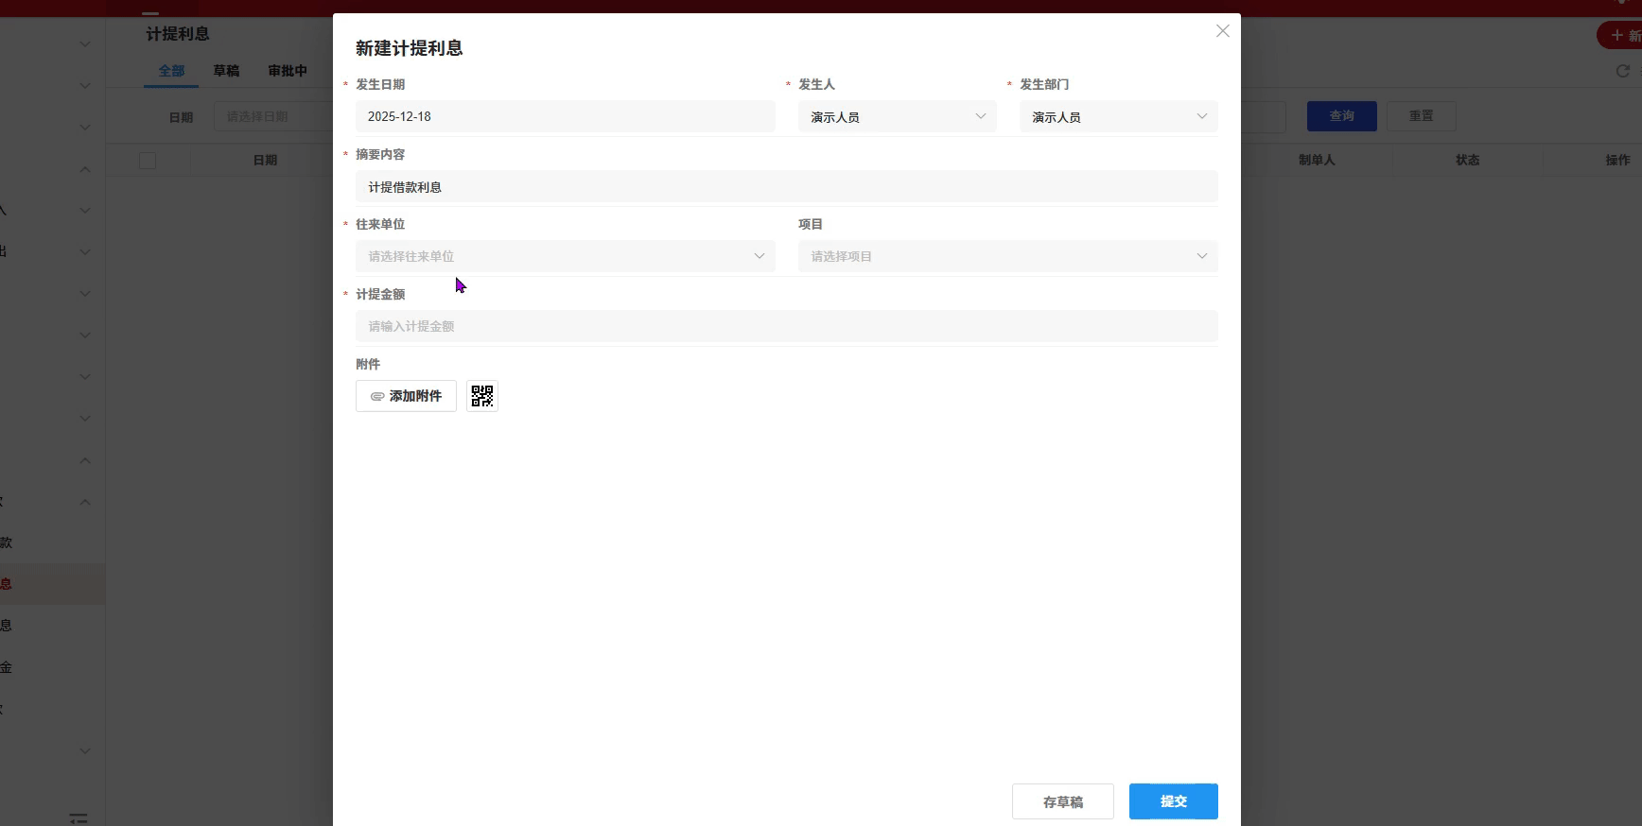Click the refresh icon at top right
The height and width of the screenshot is (826, 1642).
[1622, 71]
